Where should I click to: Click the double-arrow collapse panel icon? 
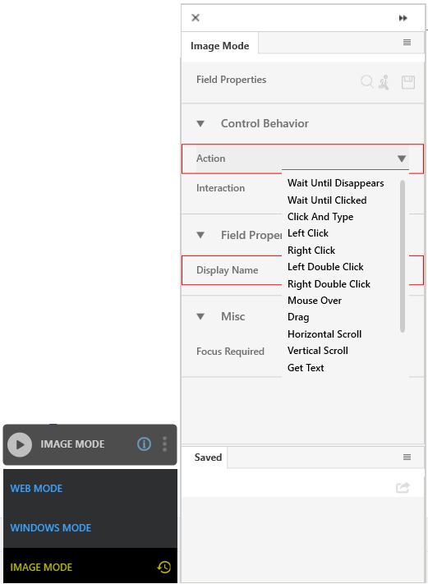click(x=403, y=18)
